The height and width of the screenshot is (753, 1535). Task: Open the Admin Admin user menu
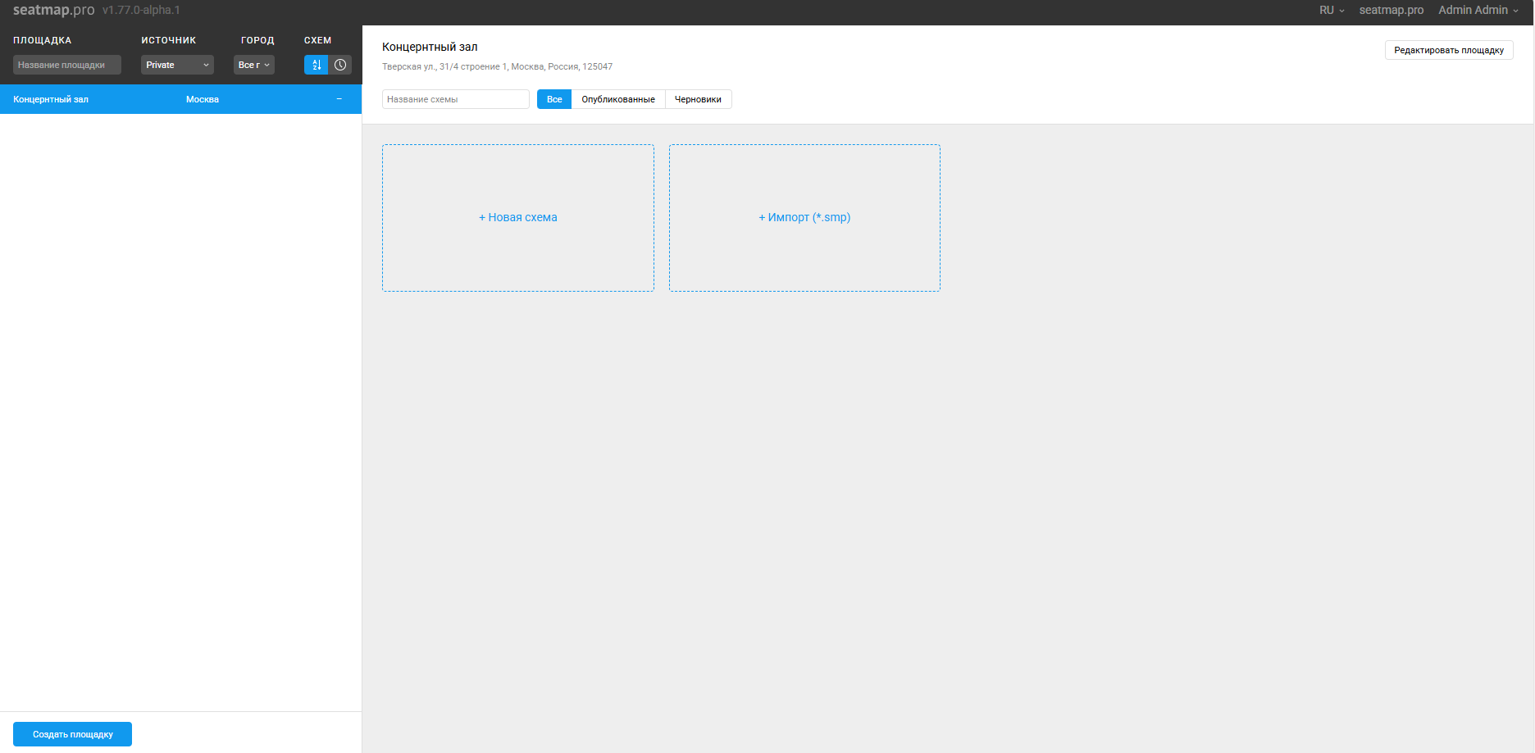point(1478,10)
